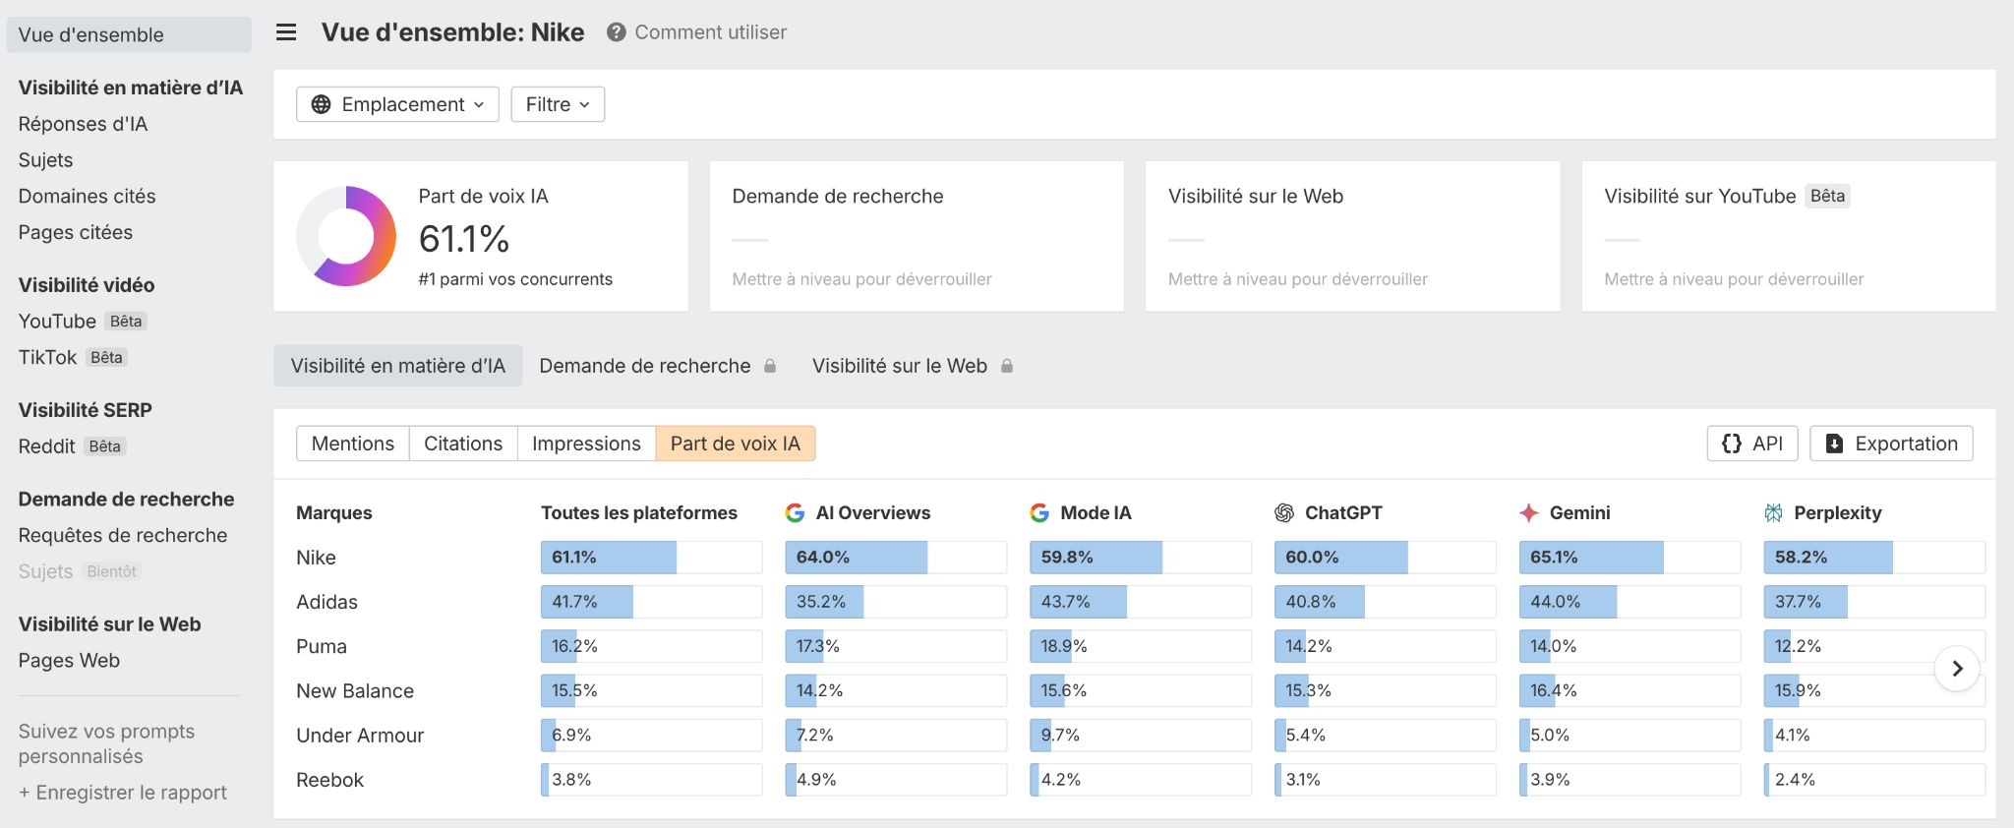
Task: Open Vue d'ensemble in the sidebar
Action: tap(129, 34)
